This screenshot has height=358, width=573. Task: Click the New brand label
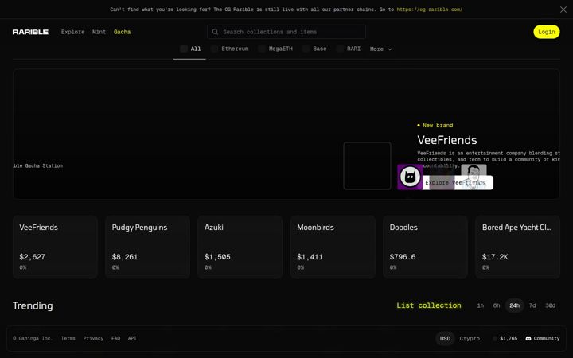(x=435, y=126)
